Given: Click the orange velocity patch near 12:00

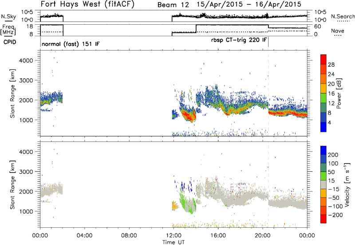Looking at the screenshot, I should (174, 206).
